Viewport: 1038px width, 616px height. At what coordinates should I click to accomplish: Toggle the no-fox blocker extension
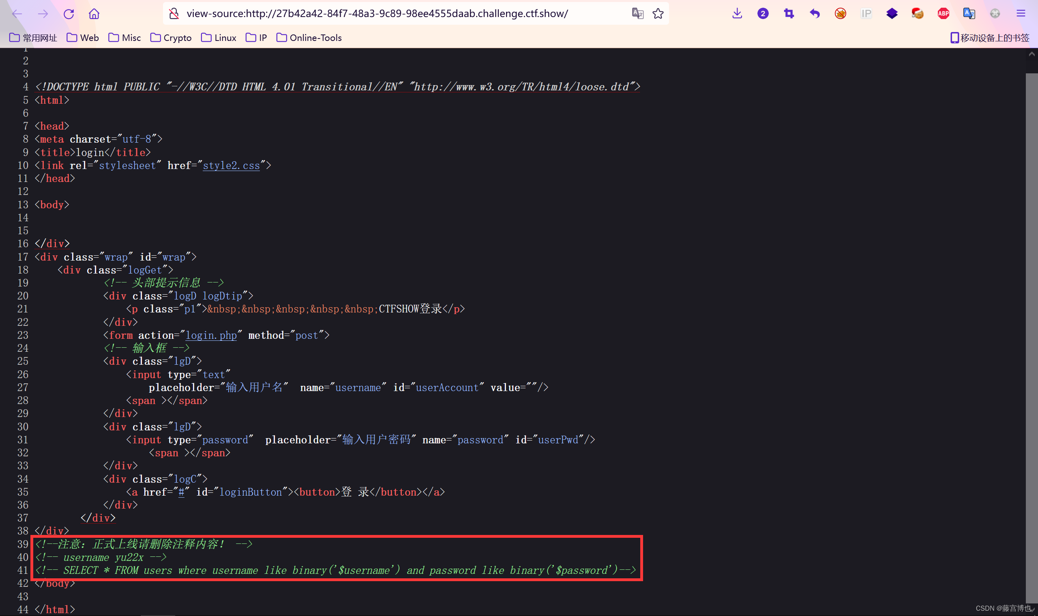point(840,14)
